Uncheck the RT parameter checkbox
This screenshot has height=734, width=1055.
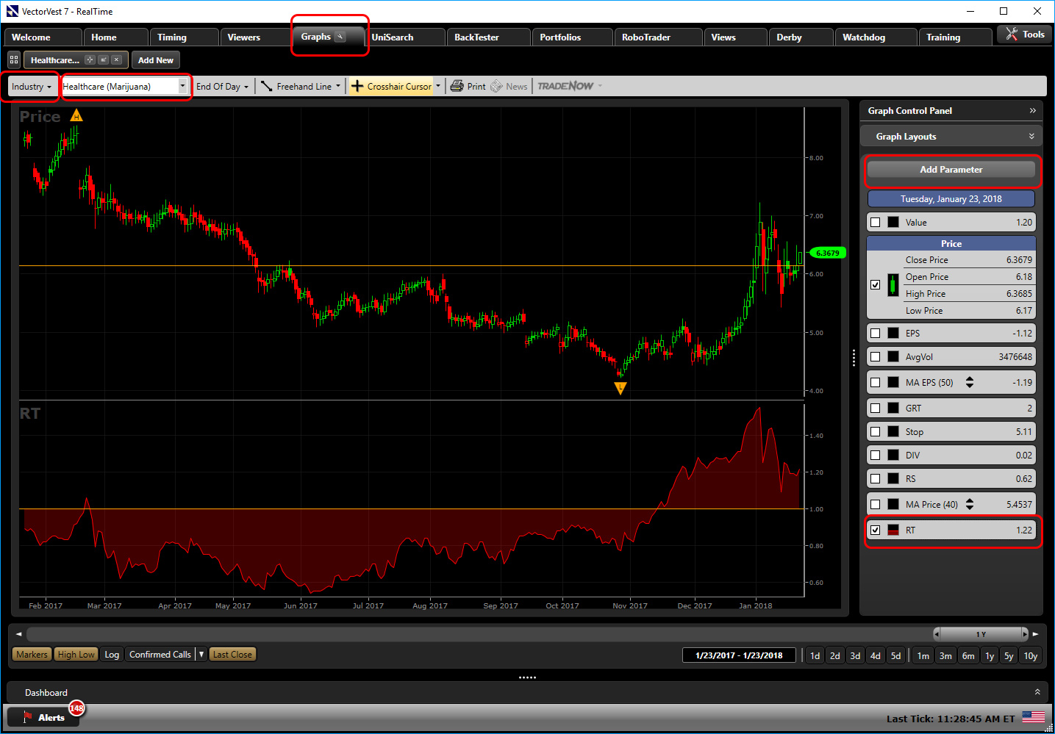[x=875, y=530]
